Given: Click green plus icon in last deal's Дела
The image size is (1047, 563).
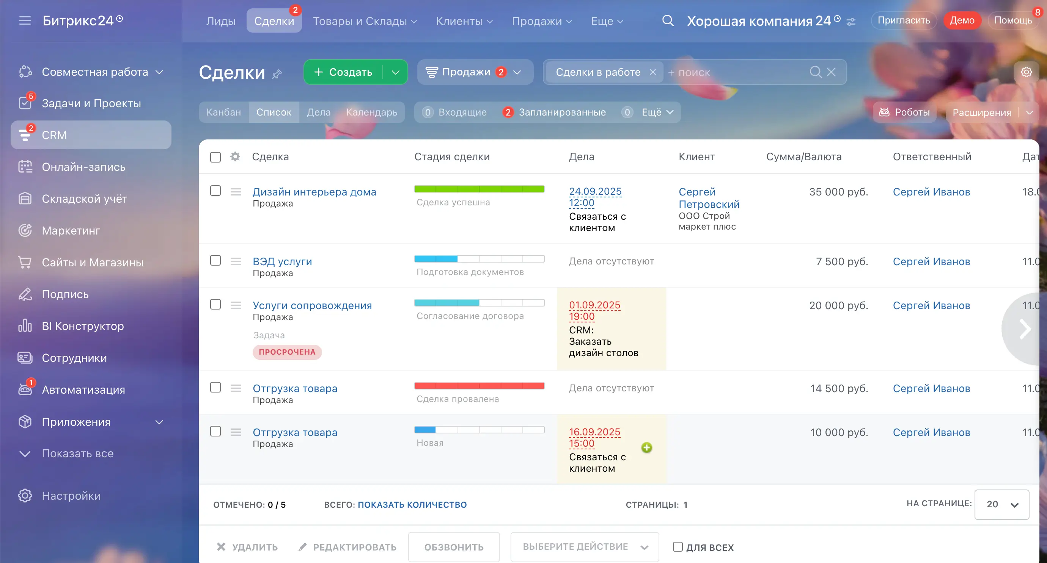Looking at the screenshot, I should [647, 447].
